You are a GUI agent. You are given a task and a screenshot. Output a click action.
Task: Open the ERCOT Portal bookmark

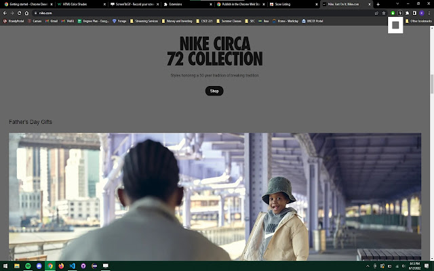pyautogui.click(x=313, y=21)
